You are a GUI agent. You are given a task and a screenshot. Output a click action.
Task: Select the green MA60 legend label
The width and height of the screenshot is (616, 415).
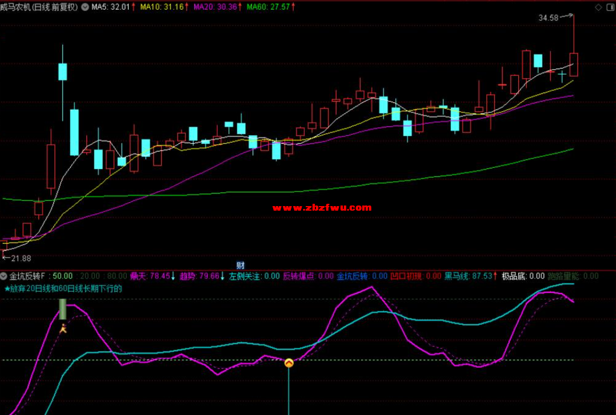[267, 7]
